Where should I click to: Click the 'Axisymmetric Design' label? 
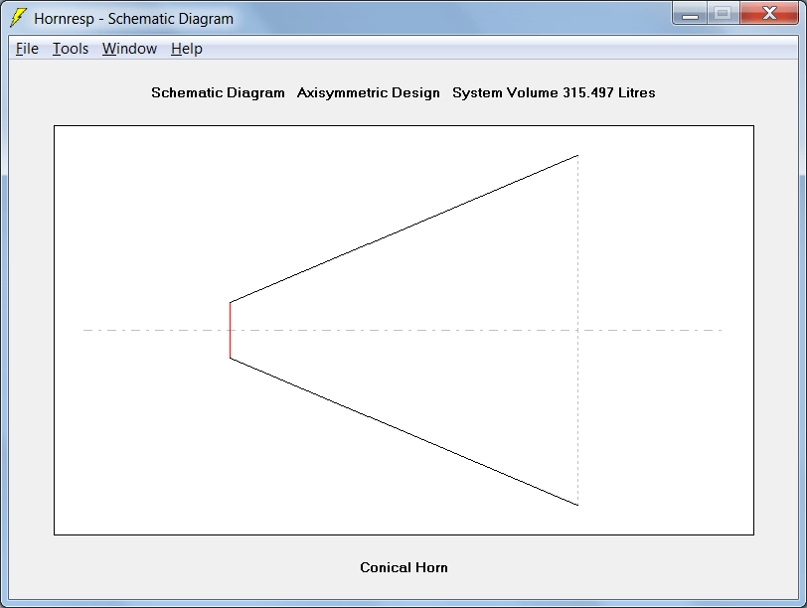click(369, 92)
